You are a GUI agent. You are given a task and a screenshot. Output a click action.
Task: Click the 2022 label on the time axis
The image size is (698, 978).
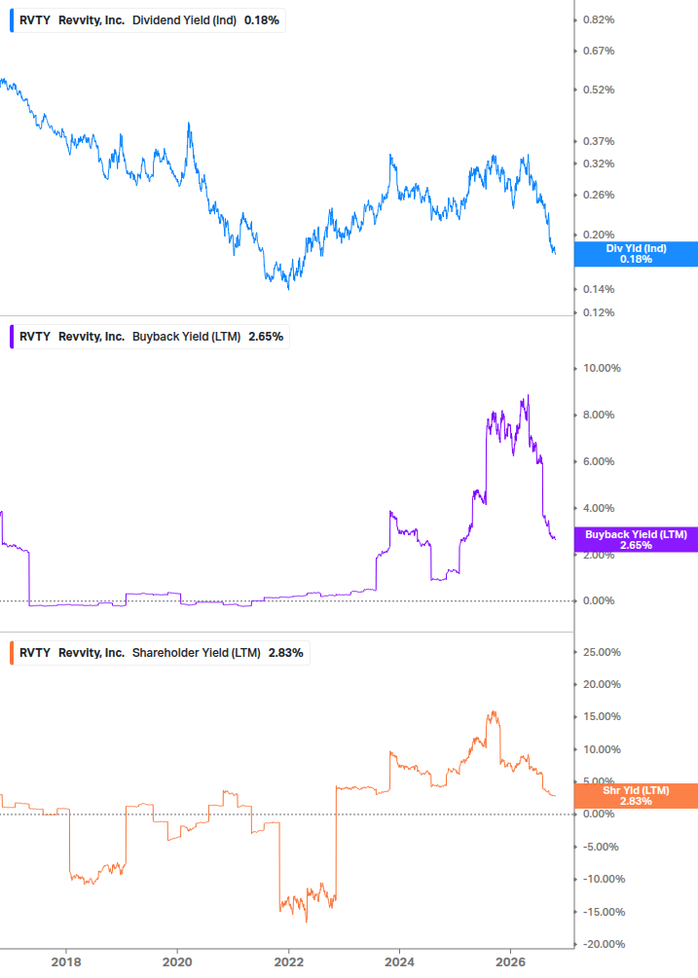point(289,961)
